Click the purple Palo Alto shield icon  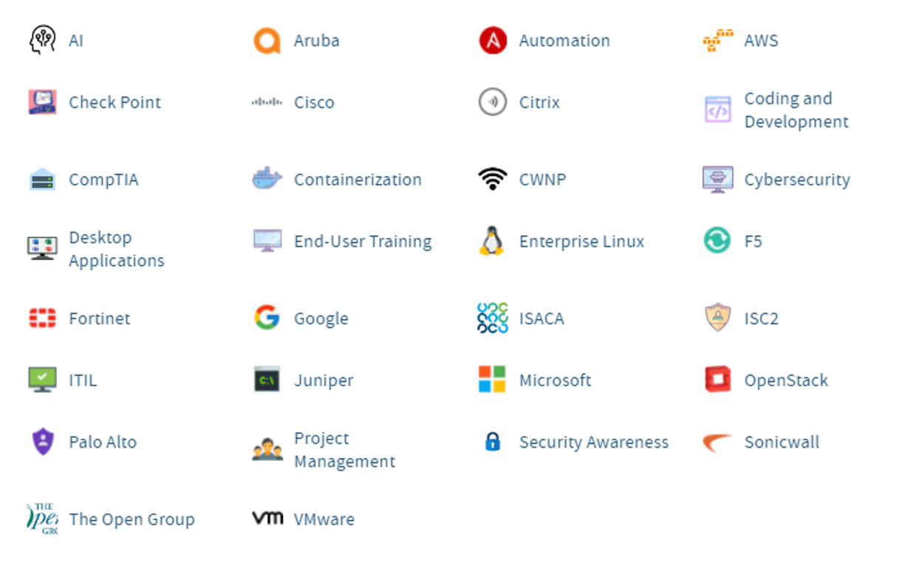click(42, 442)
